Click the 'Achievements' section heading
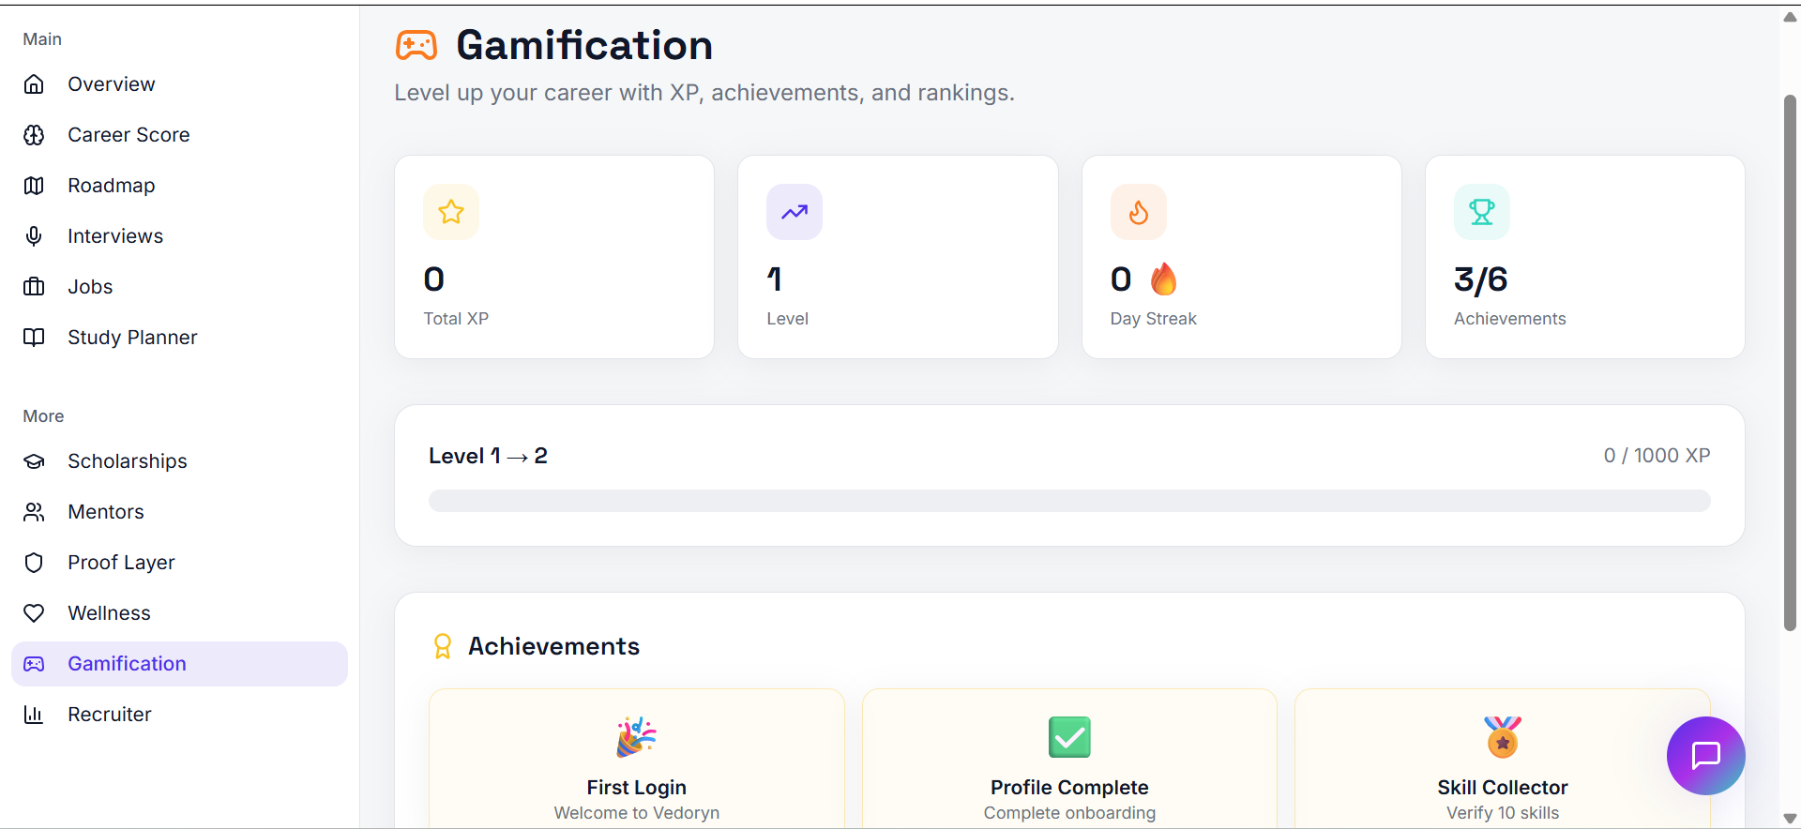Viewport: 1801px width, 829px height. pos(554,646)
